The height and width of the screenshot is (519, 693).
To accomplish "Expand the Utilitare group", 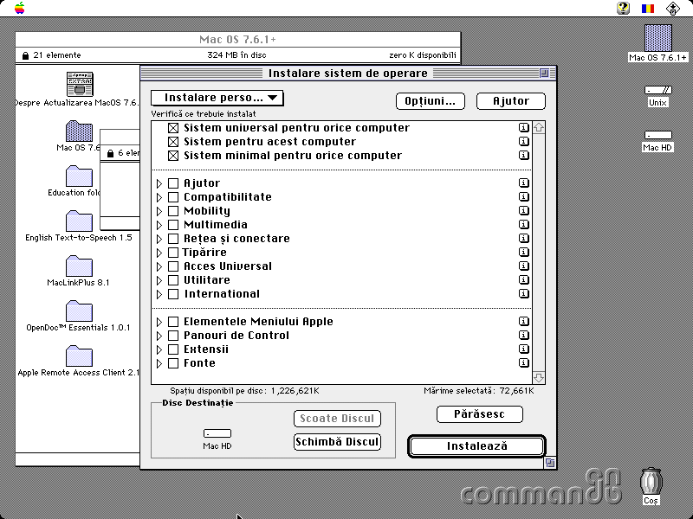I will pos(159,280).
